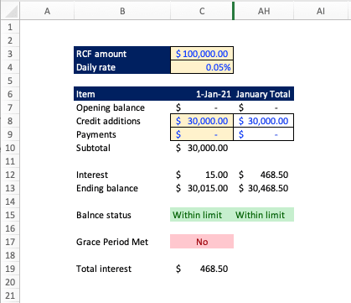Select the Grace Period Met 'No' cell
The width and height of the screenshot is (351, 303).
pyautogui.click(x=202, y=242)
